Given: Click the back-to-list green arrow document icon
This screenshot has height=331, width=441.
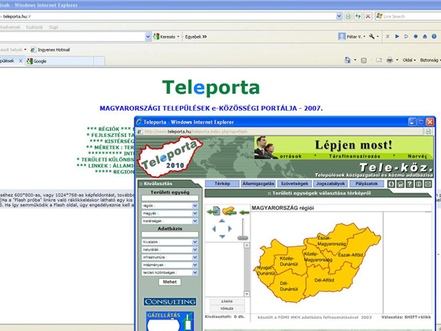Looking at the screenshot, I should click(x=214, y=211).
